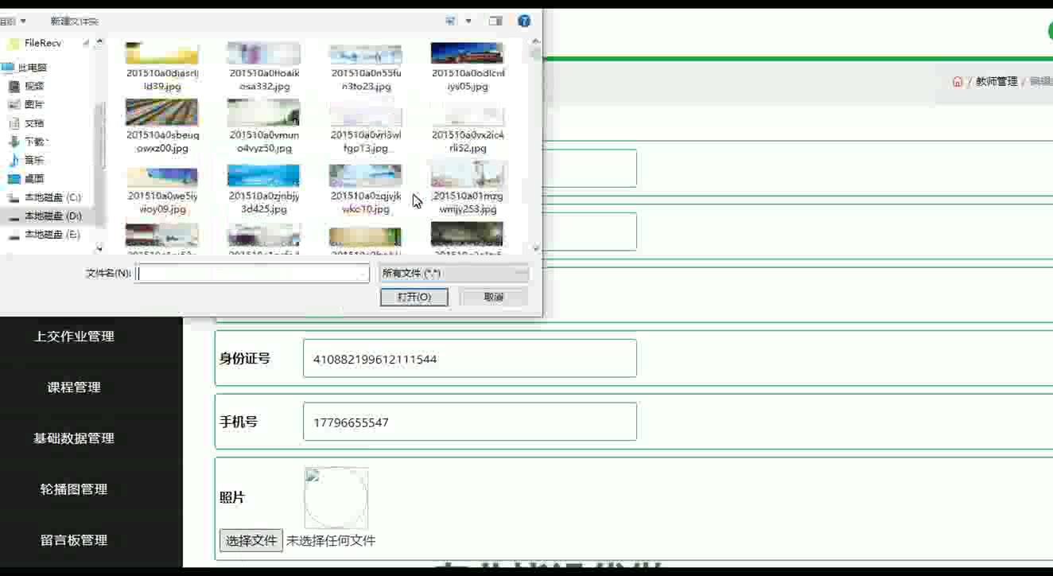Click the 音乐 music note icon
This screenshot has width=1053, height=576.
point(14,160)
